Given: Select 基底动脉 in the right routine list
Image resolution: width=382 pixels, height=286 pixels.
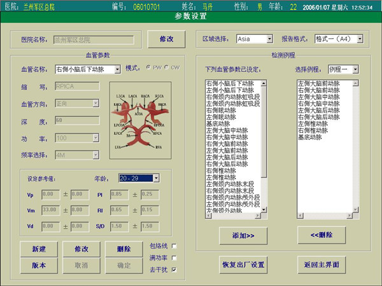Looking at the screenshot, I should (x=311, y=137).
